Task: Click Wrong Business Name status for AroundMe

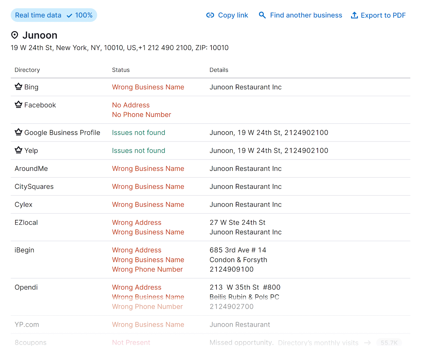Action: pyautogui.click(x=148, y=168)
